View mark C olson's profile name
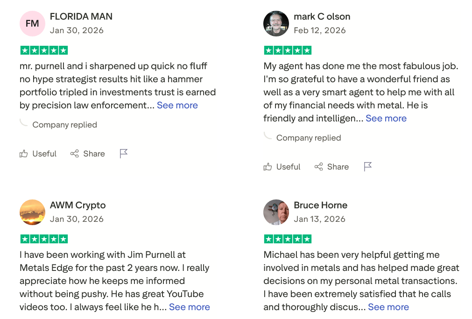The height and width of the screenshot is (319, 472). coord(322,16)
